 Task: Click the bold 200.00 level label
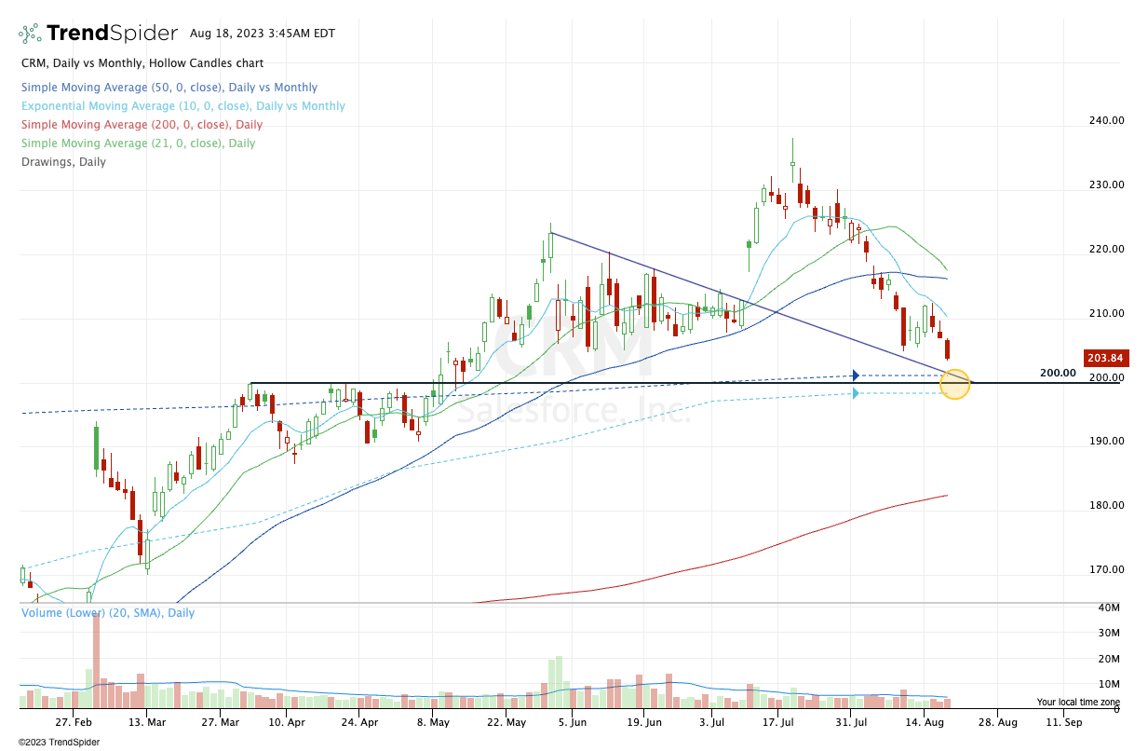pos(1058,373)
